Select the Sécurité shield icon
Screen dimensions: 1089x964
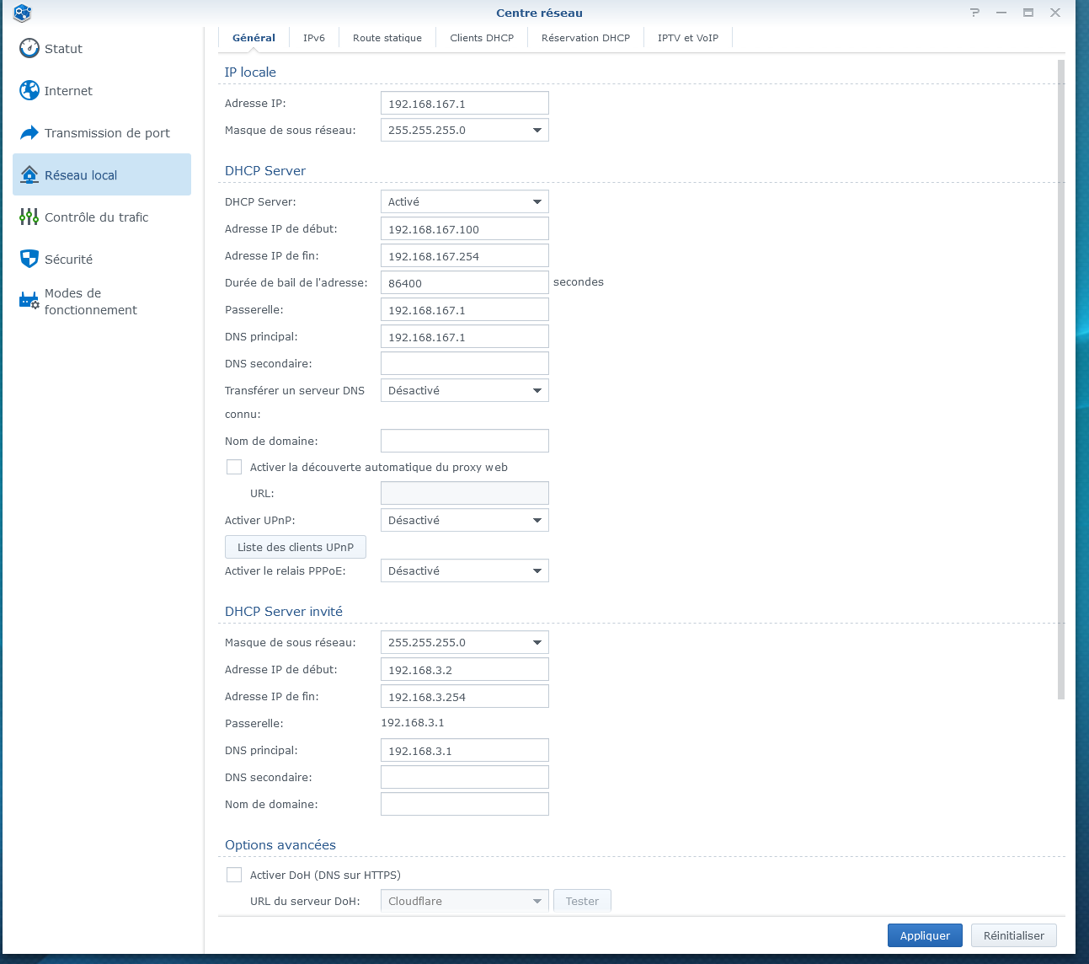pyautogui.click(x=29, y=259)
